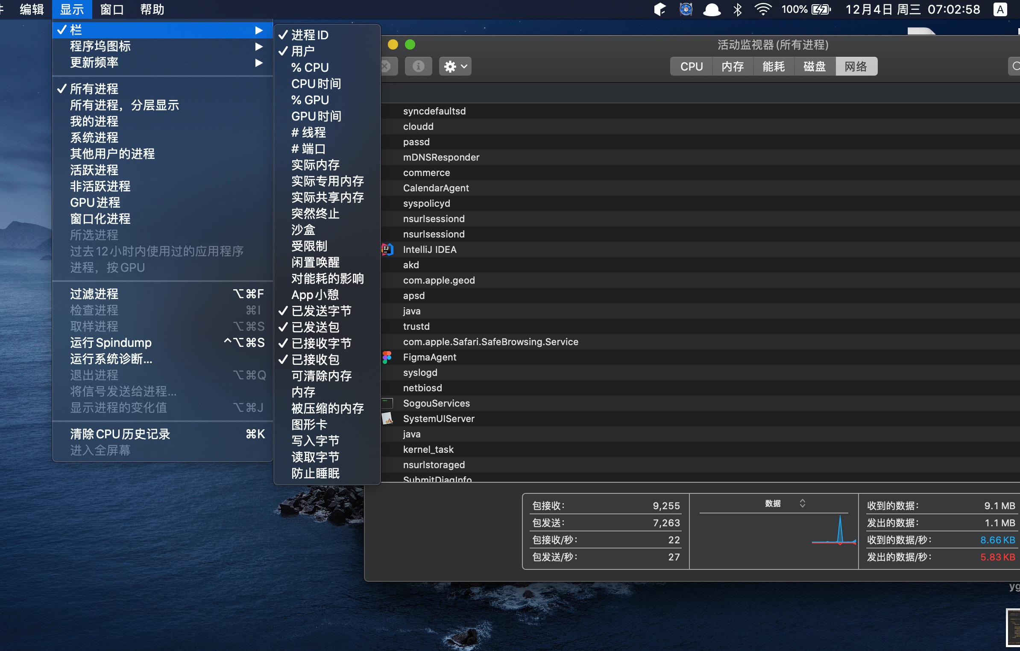
Task: Open the 窗口 menu
Action: pos(112,9)
